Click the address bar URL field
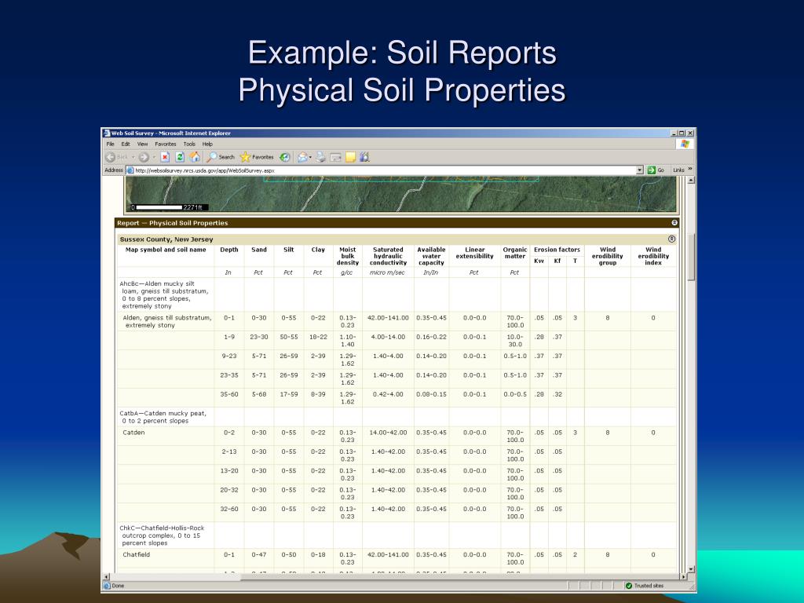The height and width of the screenshot is (603, 804). tap(381, 170)
